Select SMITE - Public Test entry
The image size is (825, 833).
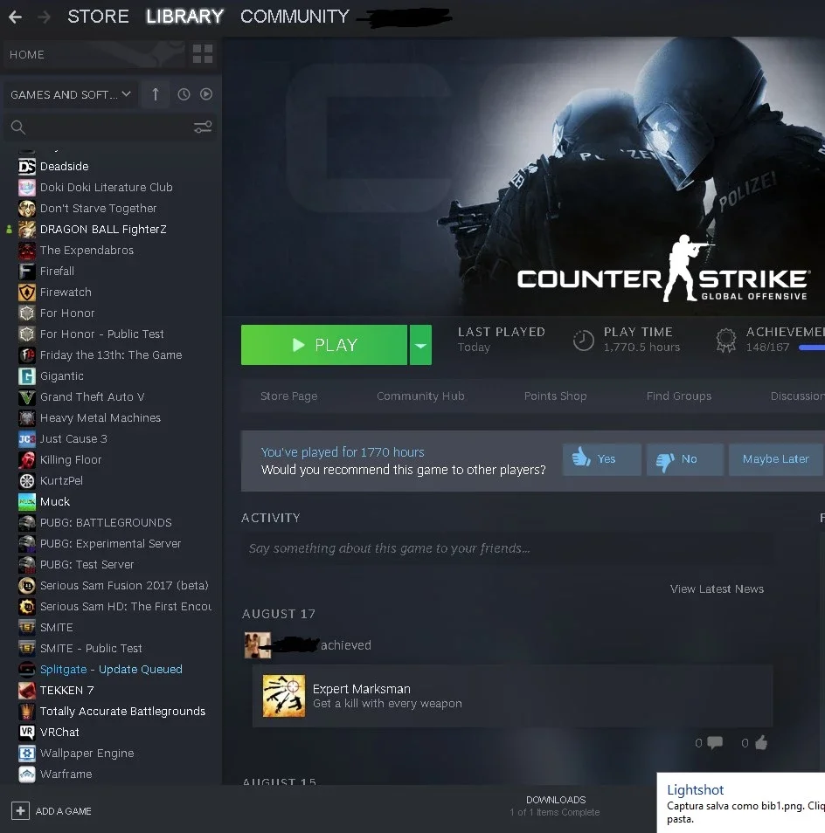pyautogui.click(x=91, y=649)
